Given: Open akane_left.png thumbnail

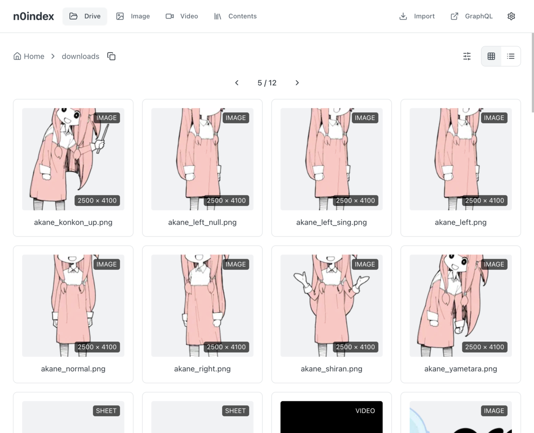Looking at the screenshot, I should [461, 159].
